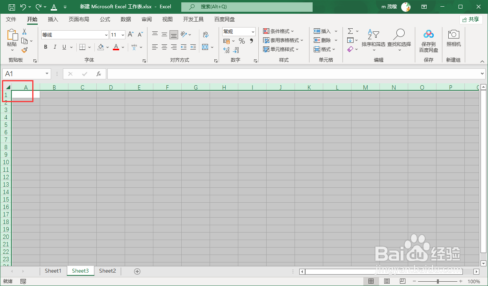Open number format dropdown (常规)
Image resolution: width=488 pixels, height=286 pixels.
coord(253,31)
